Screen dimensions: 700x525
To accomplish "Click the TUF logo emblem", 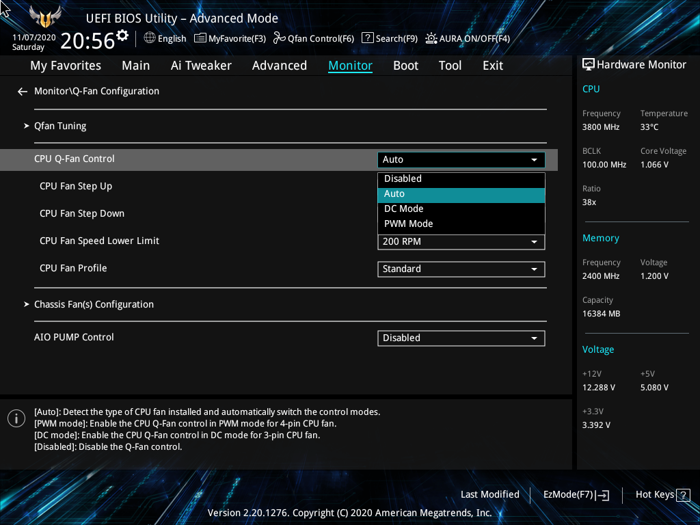I will [x=45, y=17].
